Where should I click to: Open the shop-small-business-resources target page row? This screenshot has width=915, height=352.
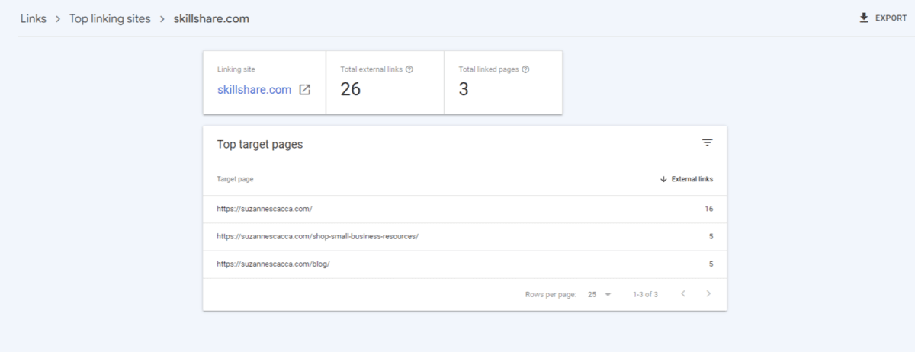point(317,236)
